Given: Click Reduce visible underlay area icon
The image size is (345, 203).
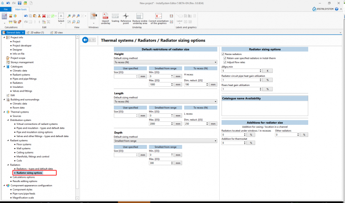Looking at the screenshot, I should (140, 16).
